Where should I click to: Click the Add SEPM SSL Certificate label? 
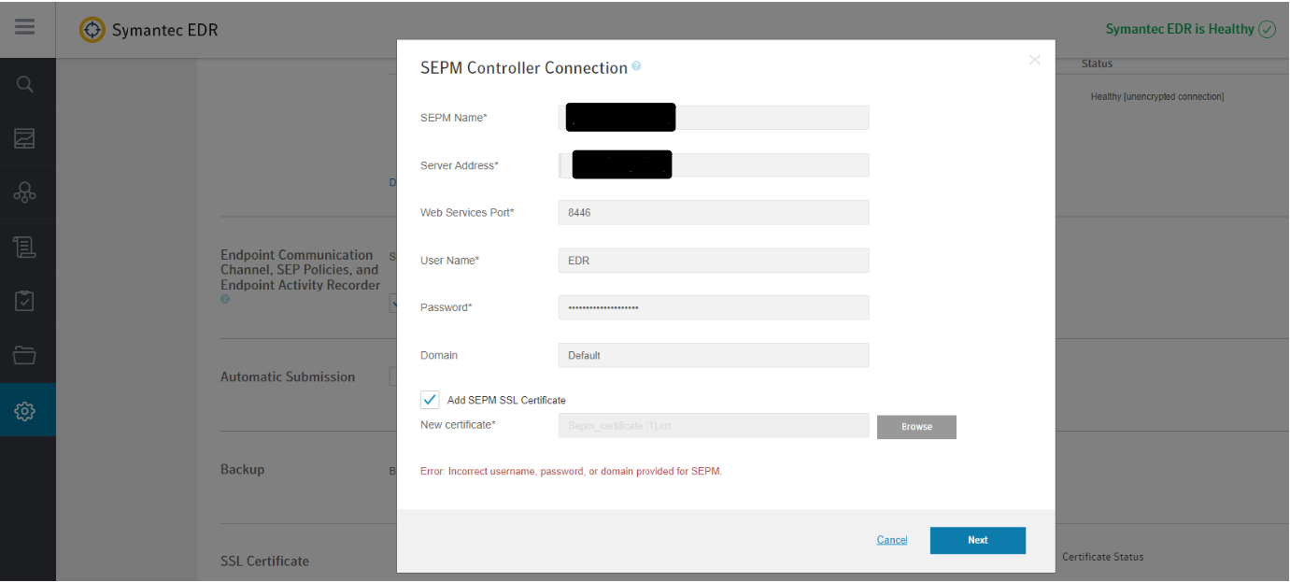(x=506, y=400)
